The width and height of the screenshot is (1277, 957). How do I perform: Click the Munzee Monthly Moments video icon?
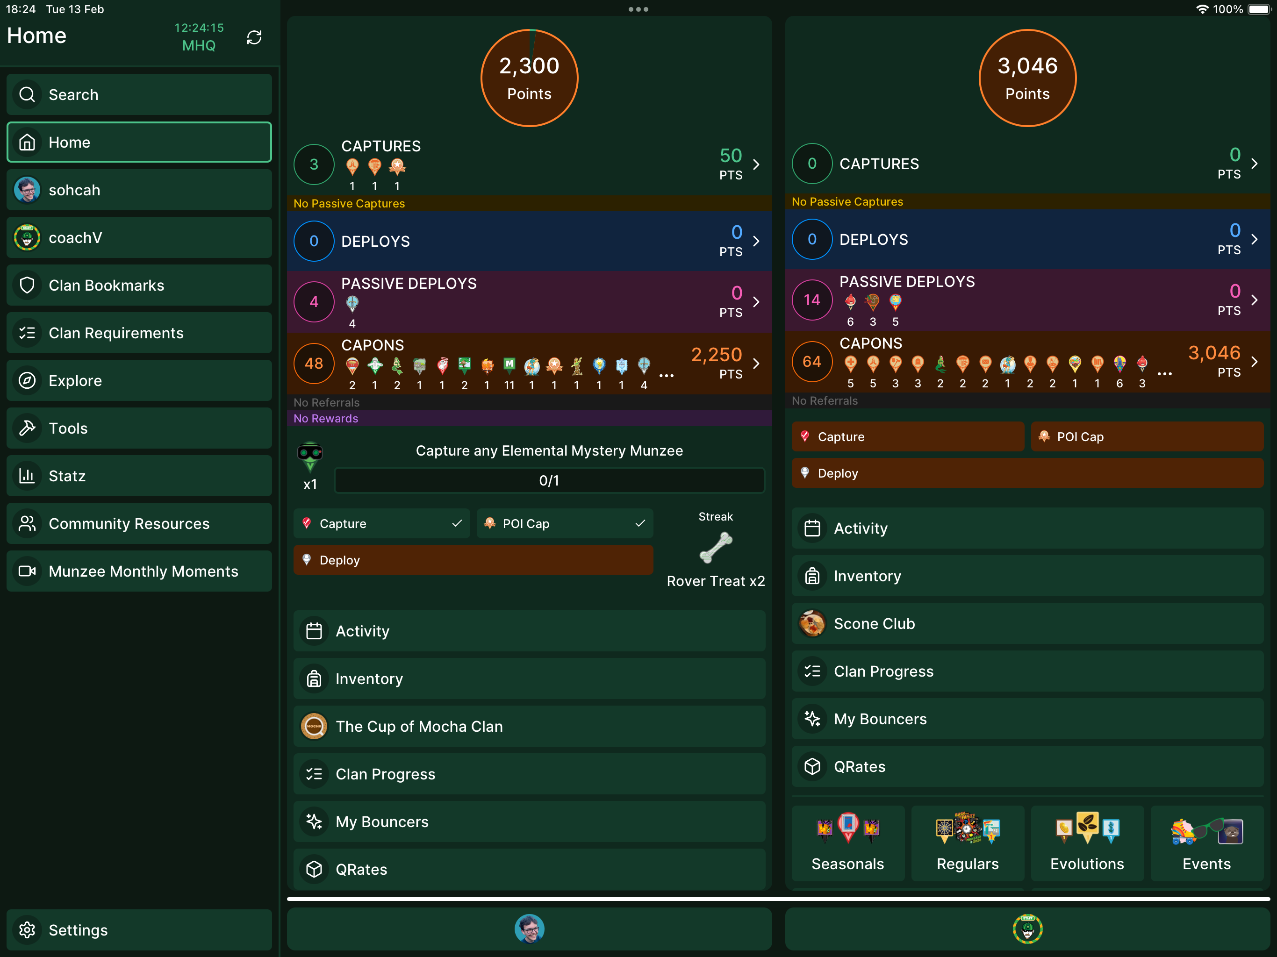point(27,571)
